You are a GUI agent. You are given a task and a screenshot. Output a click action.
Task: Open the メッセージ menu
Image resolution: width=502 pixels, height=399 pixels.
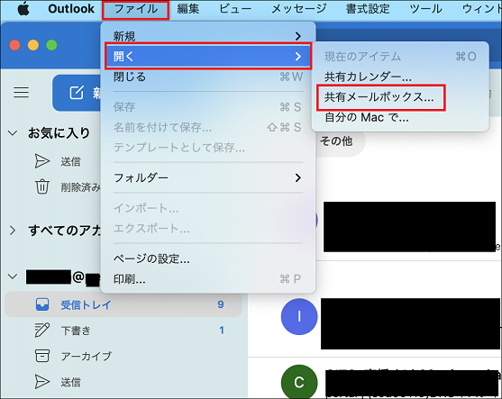299,9
